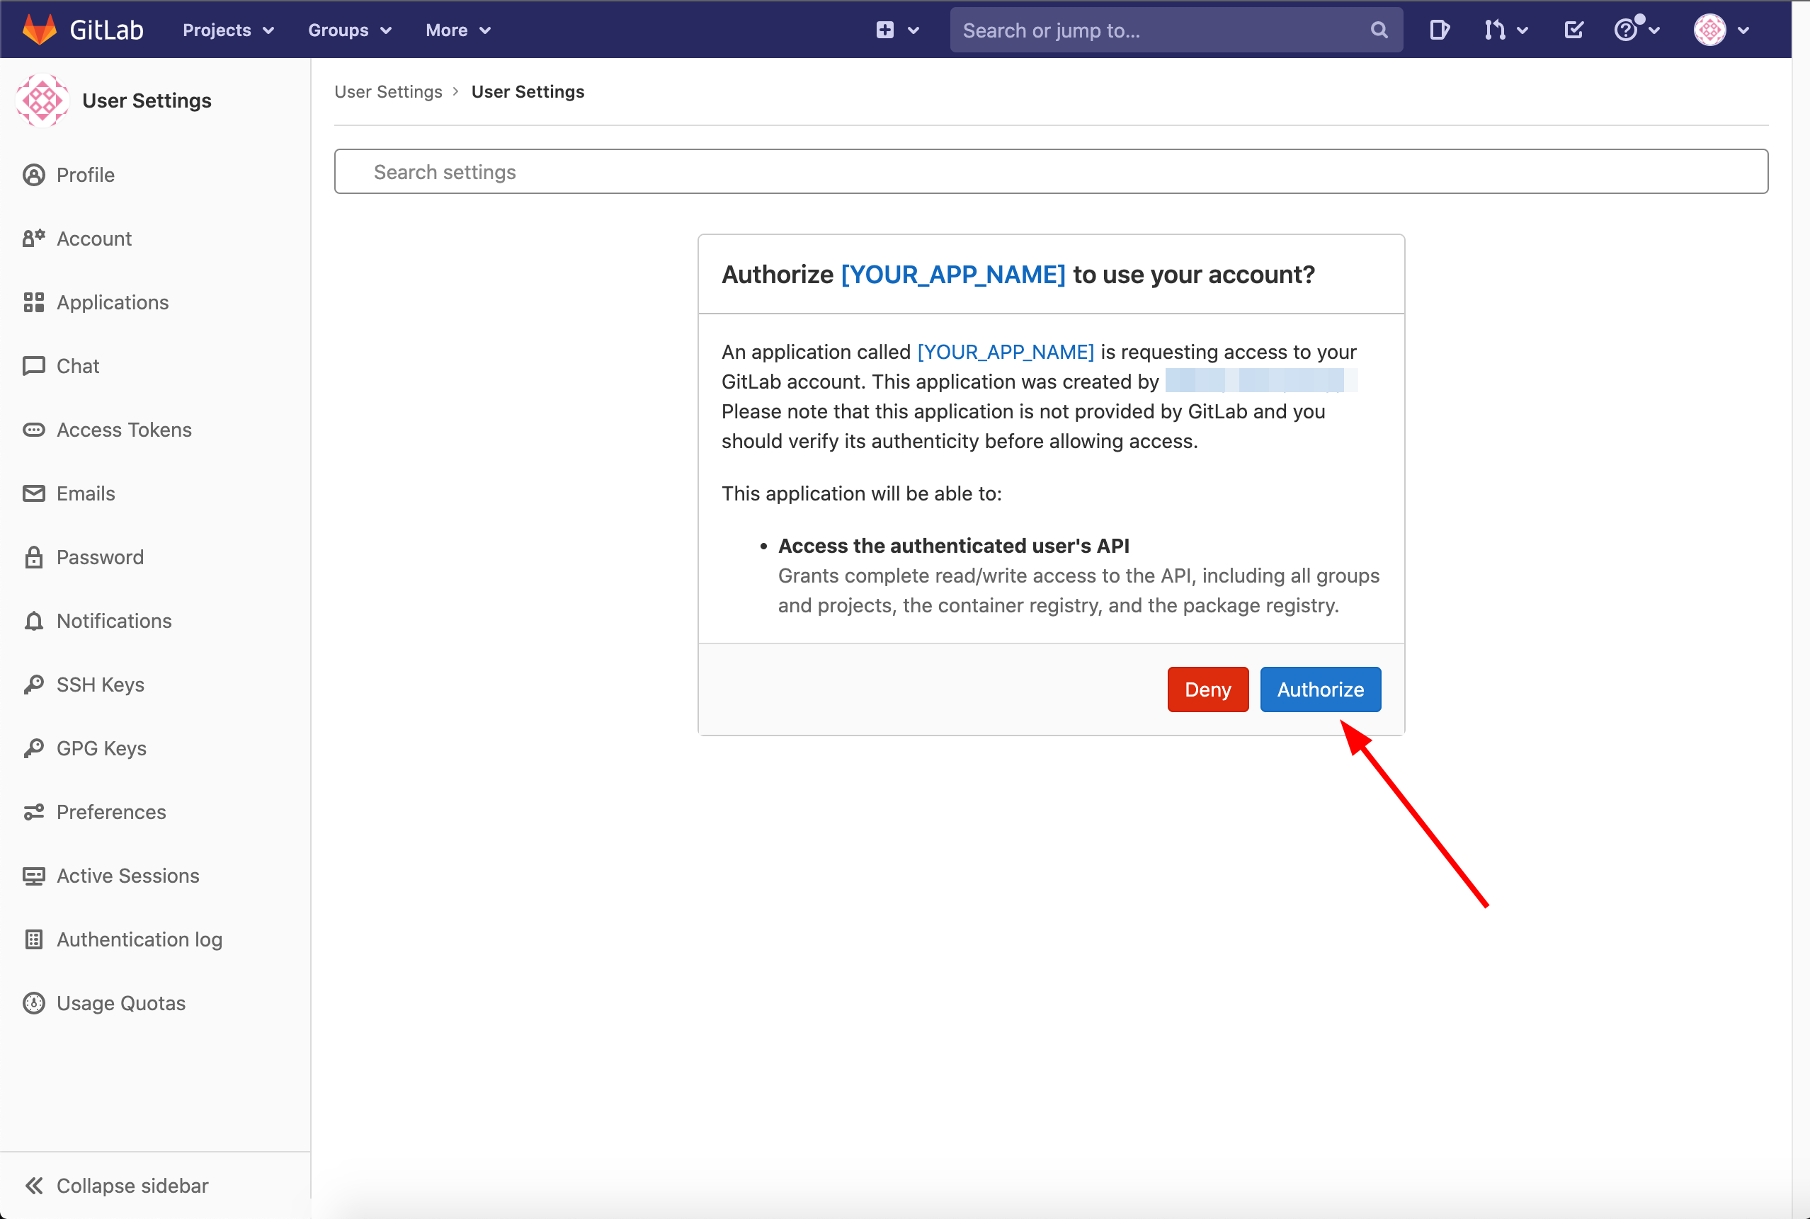Screen dimensions: 1810x1219
Task: Open the help question mark icon
Action: pyautogui.click(x=1627, y=29)
